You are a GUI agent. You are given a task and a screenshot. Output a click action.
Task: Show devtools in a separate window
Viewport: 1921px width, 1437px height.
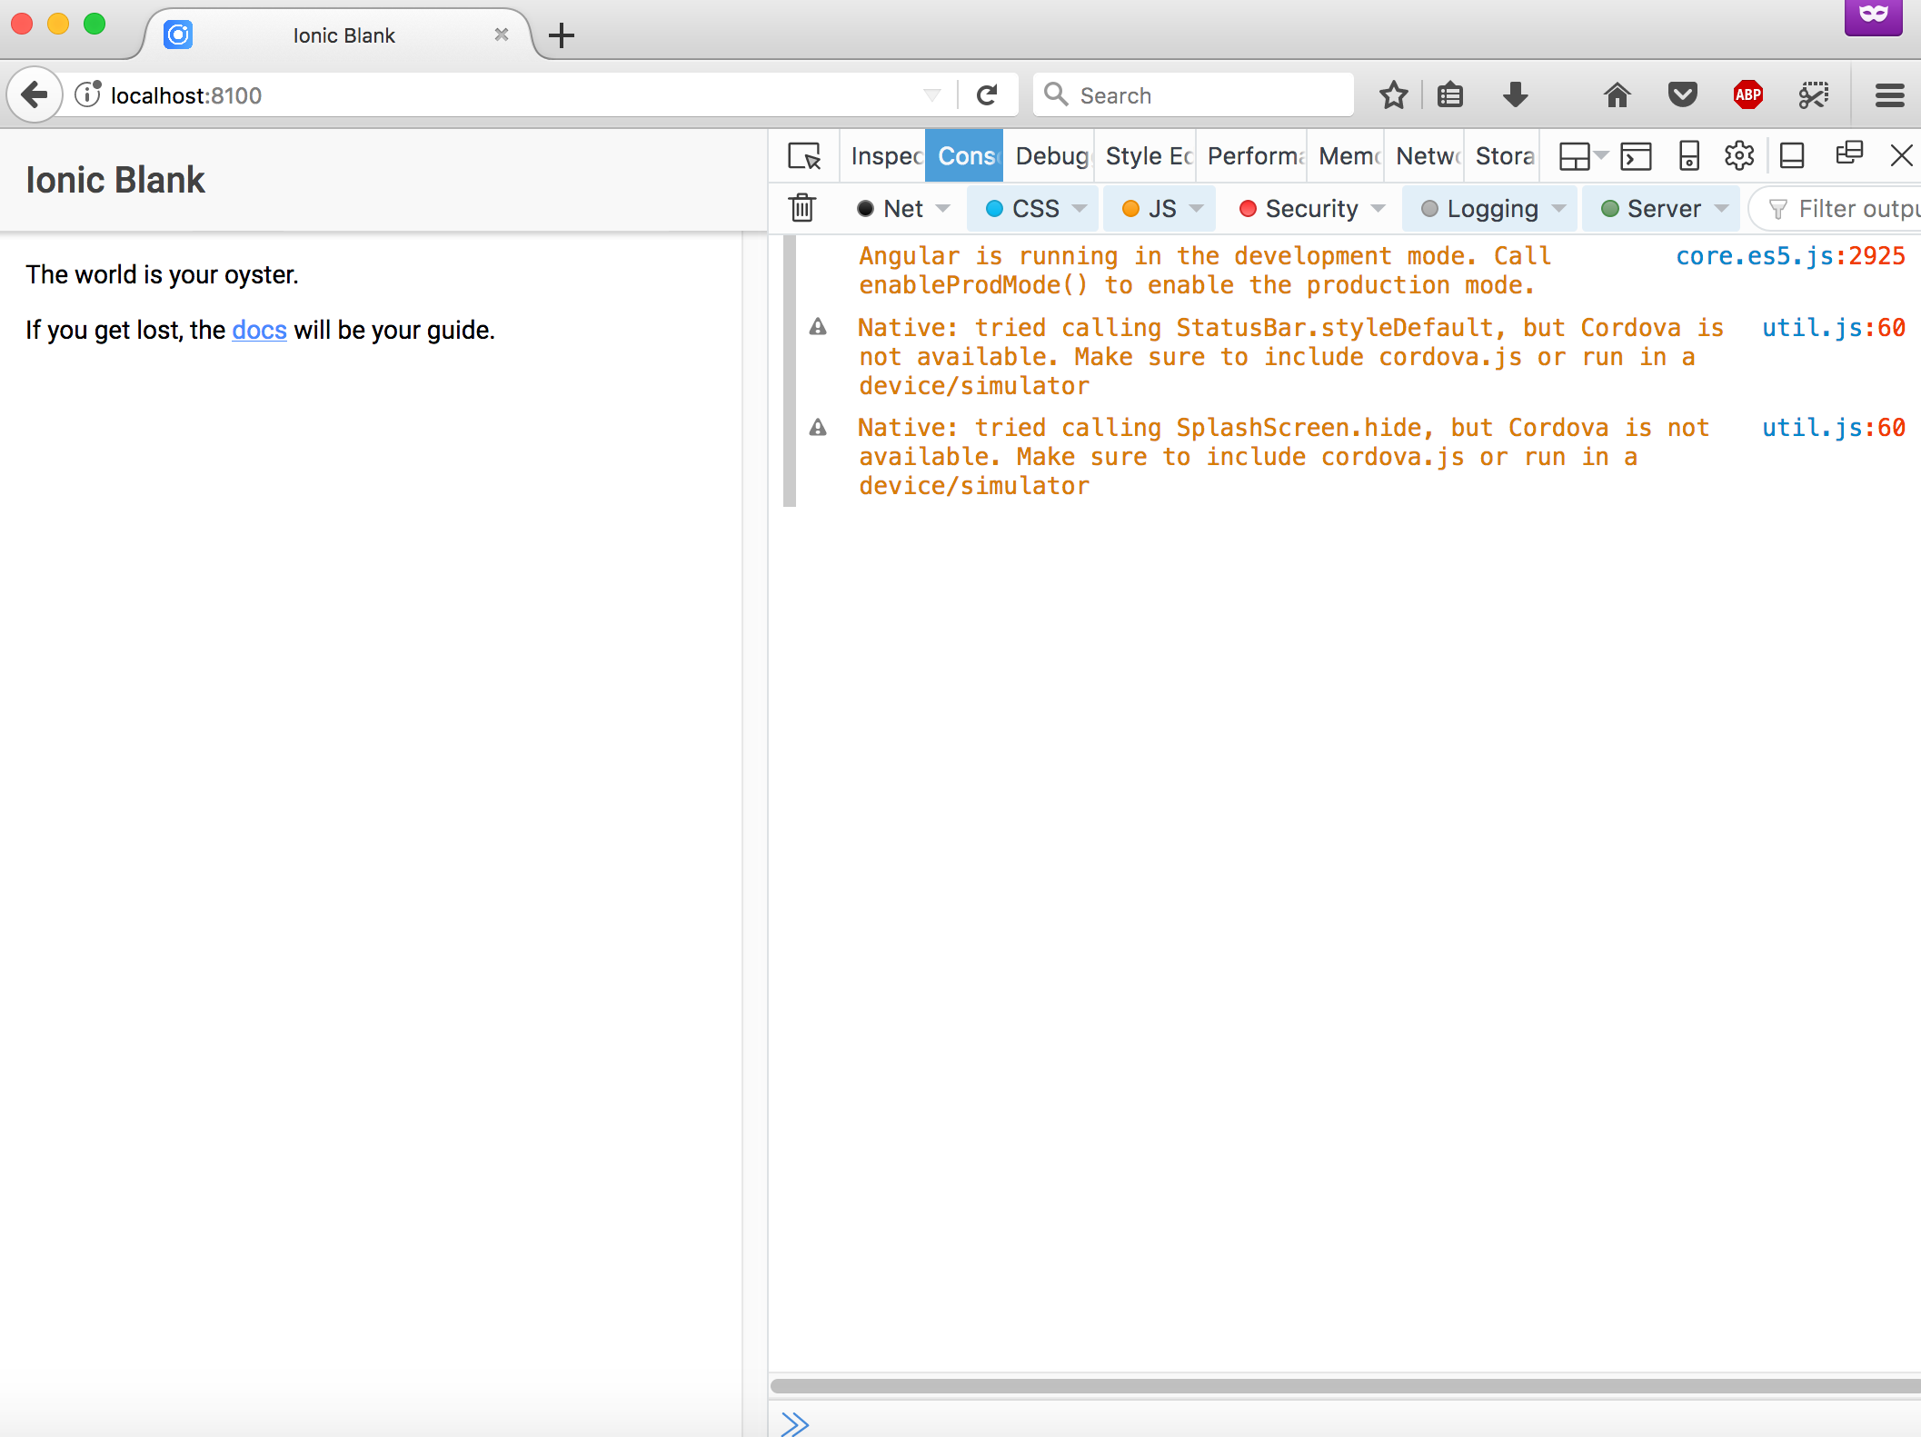click(1849, 154)
